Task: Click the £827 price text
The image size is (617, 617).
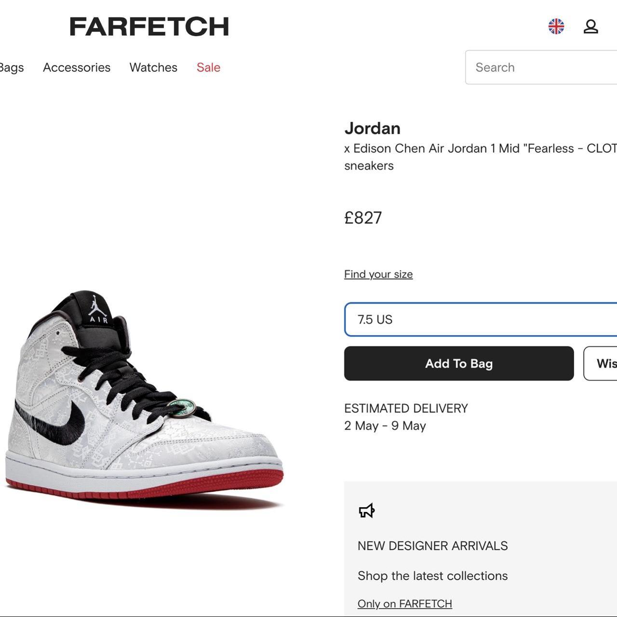Action: pos(363,218)
